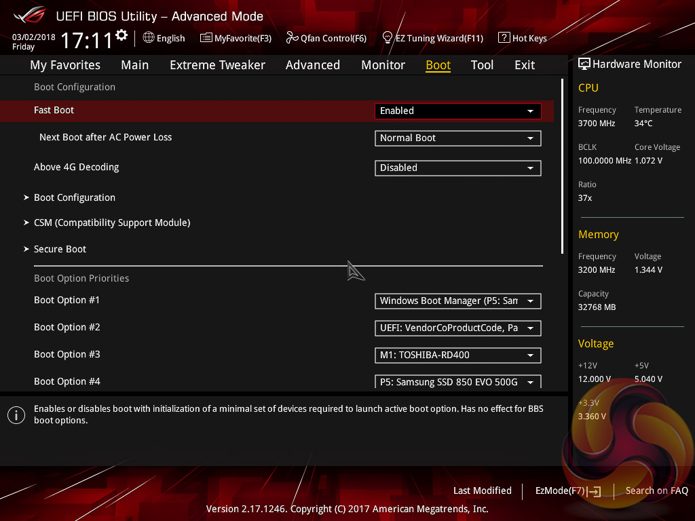
Task: Open the Monitor tab
Action: [x=383, y=65]
